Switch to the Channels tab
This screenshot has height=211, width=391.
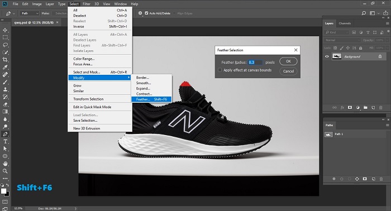[x=345, y=23]
